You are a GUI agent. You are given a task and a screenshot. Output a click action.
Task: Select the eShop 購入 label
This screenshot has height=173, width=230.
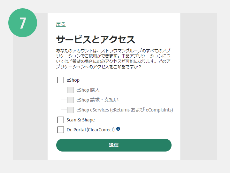pyautogui.click(x=88, y=90)
